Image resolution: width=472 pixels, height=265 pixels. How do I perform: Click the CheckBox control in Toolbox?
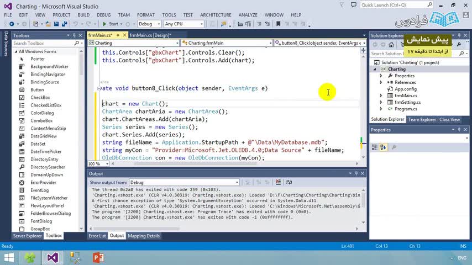[40, 98]
